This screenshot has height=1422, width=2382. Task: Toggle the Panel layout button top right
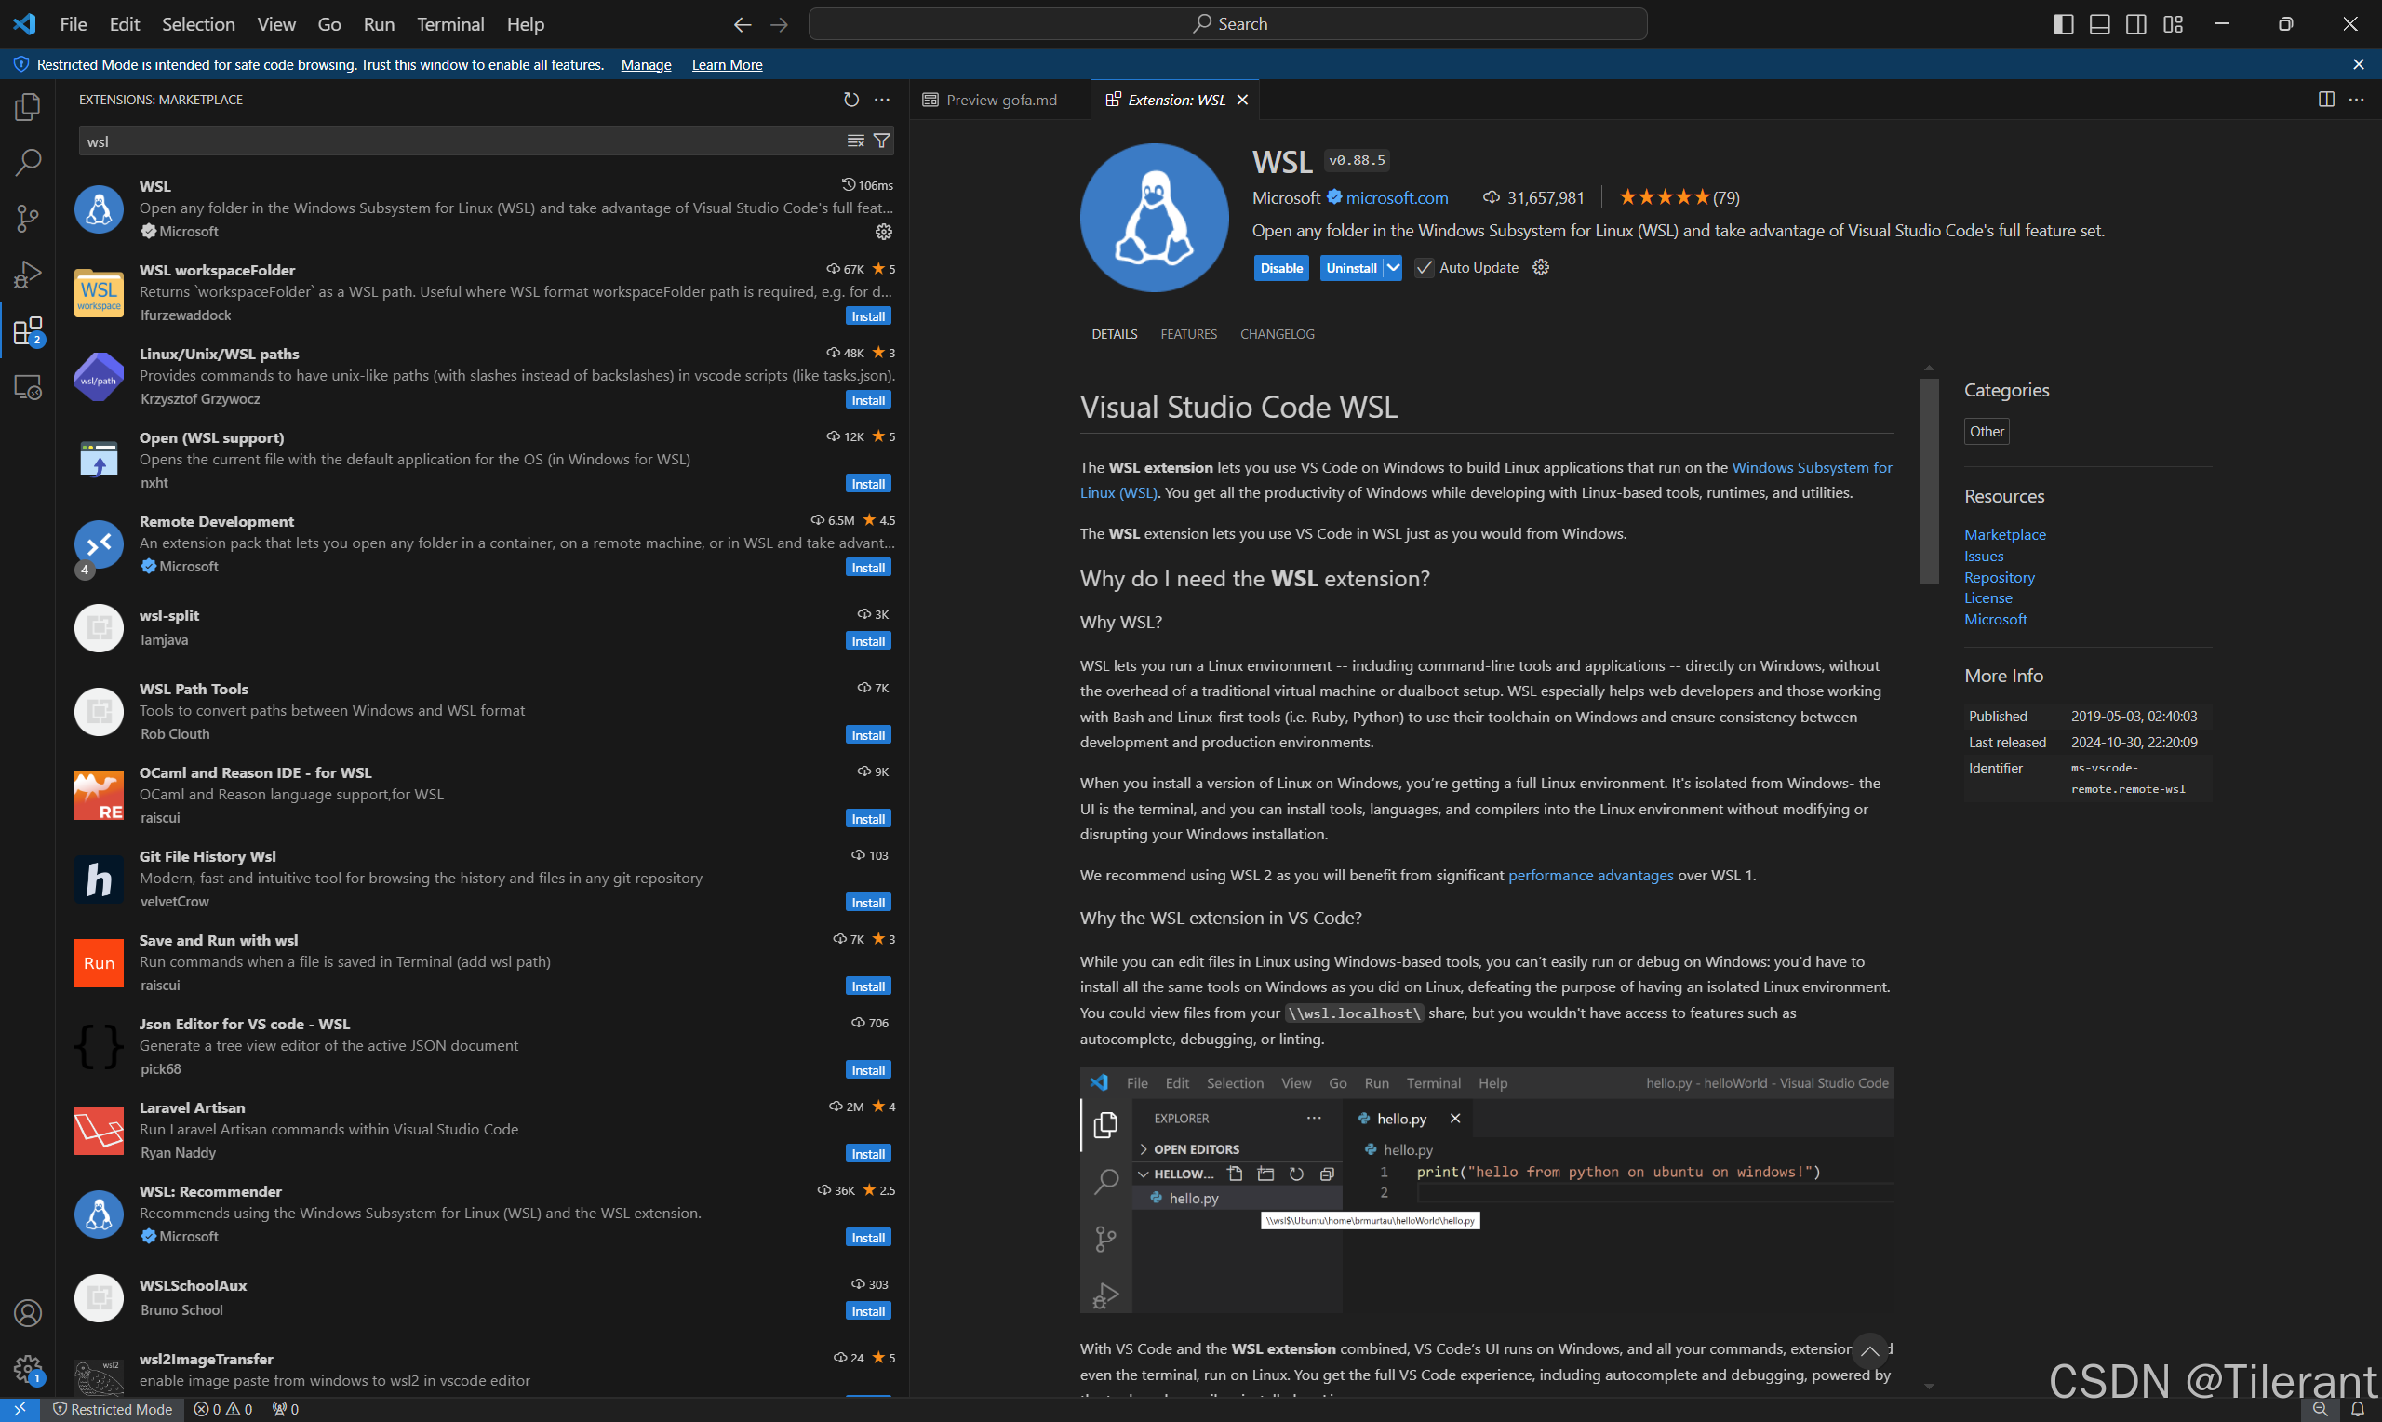pyautogui.click(x=2098, y=23)
